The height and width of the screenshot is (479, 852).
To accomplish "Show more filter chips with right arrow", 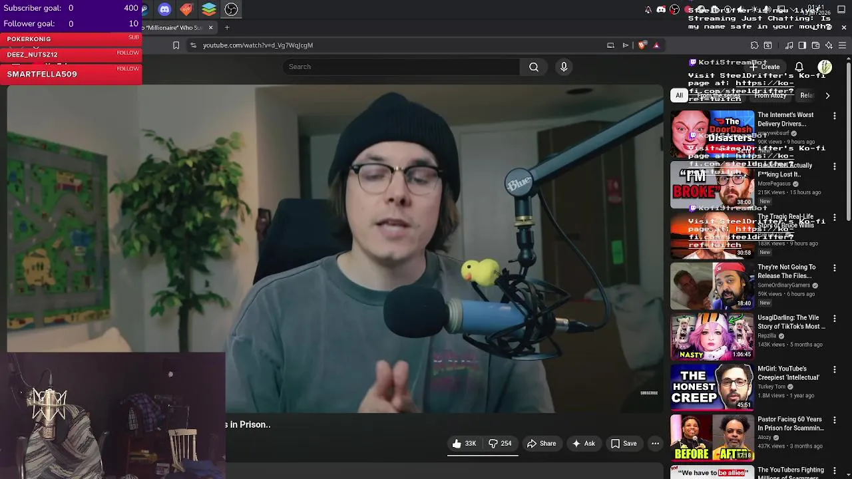I will 827,95.
